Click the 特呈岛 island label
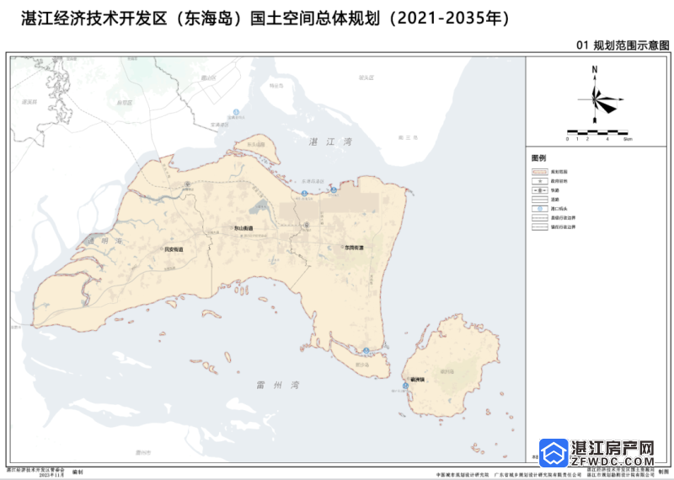 pos(276,86)
